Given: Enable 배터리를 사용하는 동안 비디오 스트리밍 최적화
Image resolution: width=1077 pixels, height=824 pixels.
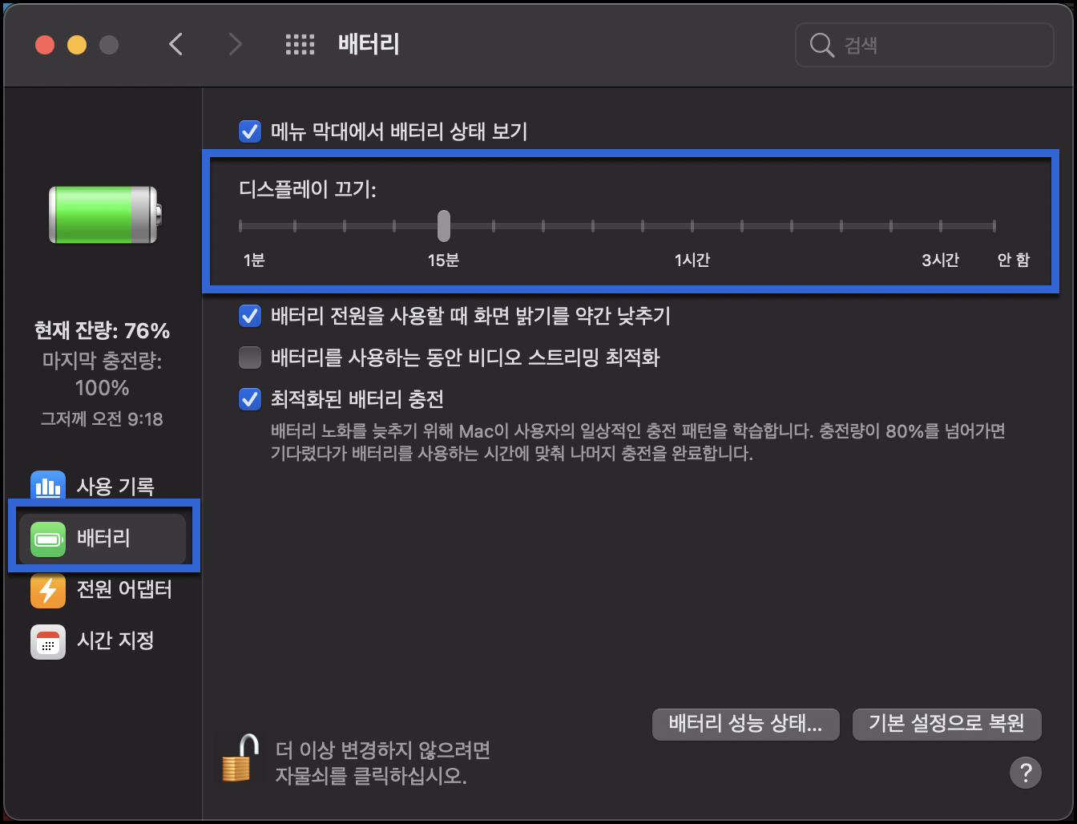Looking at the screenshot, I should pos(249,357).
